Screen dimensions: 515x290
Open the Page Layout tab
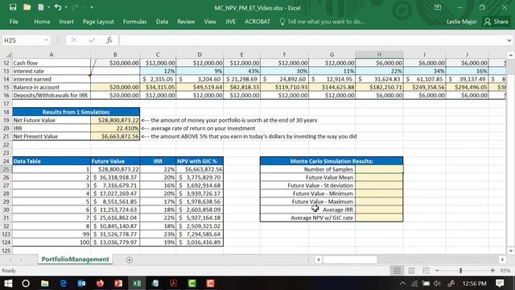pyautogui.click(x=98, y=22)
